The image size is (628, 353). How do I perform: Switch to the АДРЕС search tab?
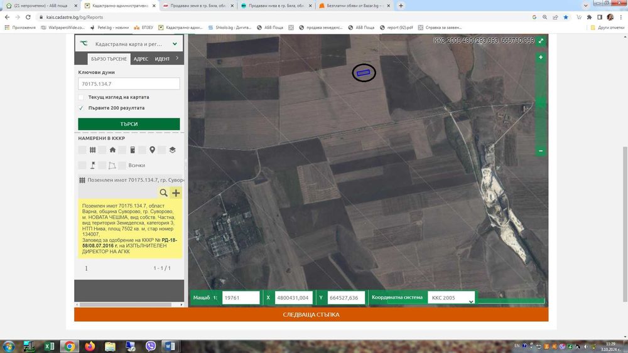tap(141, 59)
